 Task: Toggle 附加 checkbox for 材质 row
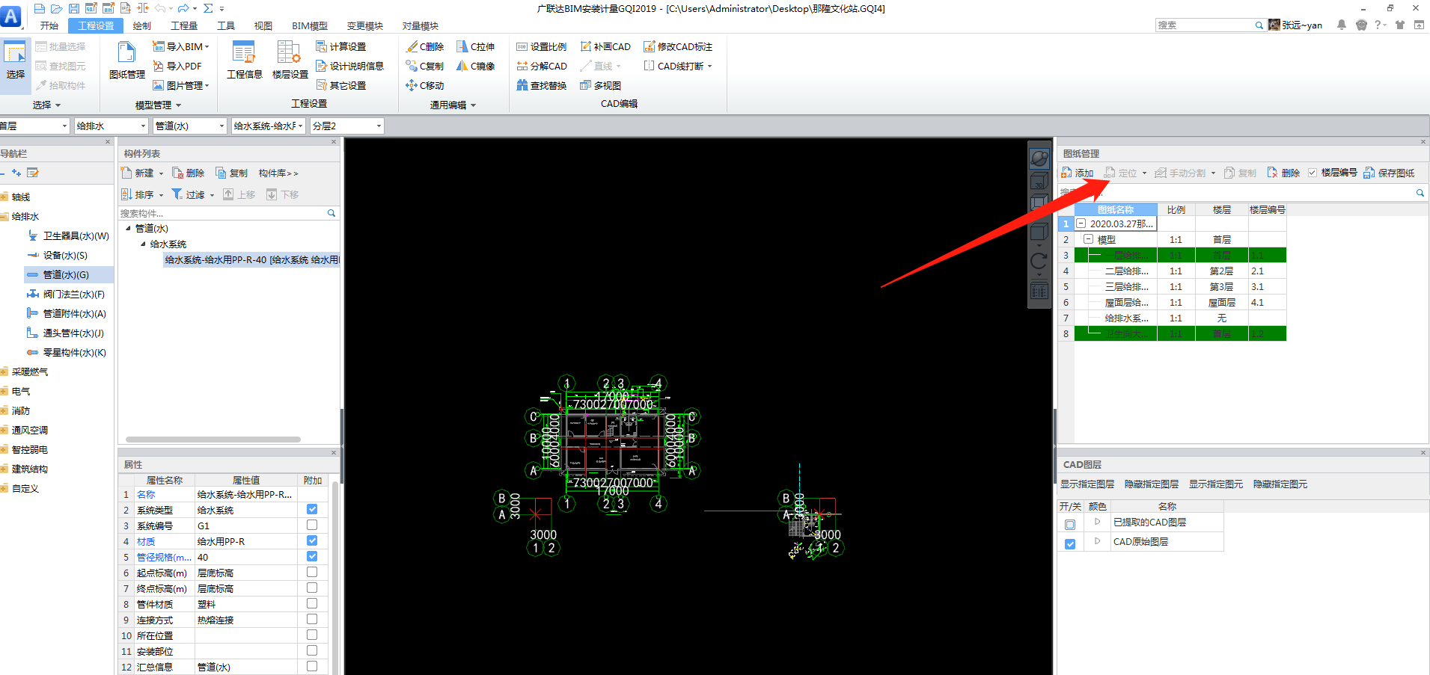click(x=312, y=540)
